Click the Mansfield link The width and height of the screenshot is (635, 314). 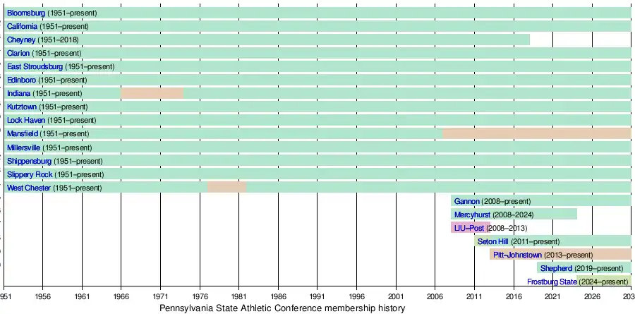23,134
